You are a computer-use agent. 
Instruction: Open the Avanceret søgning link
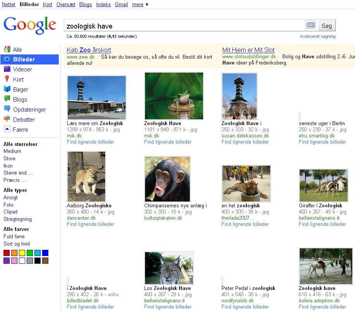coord(317,36)
